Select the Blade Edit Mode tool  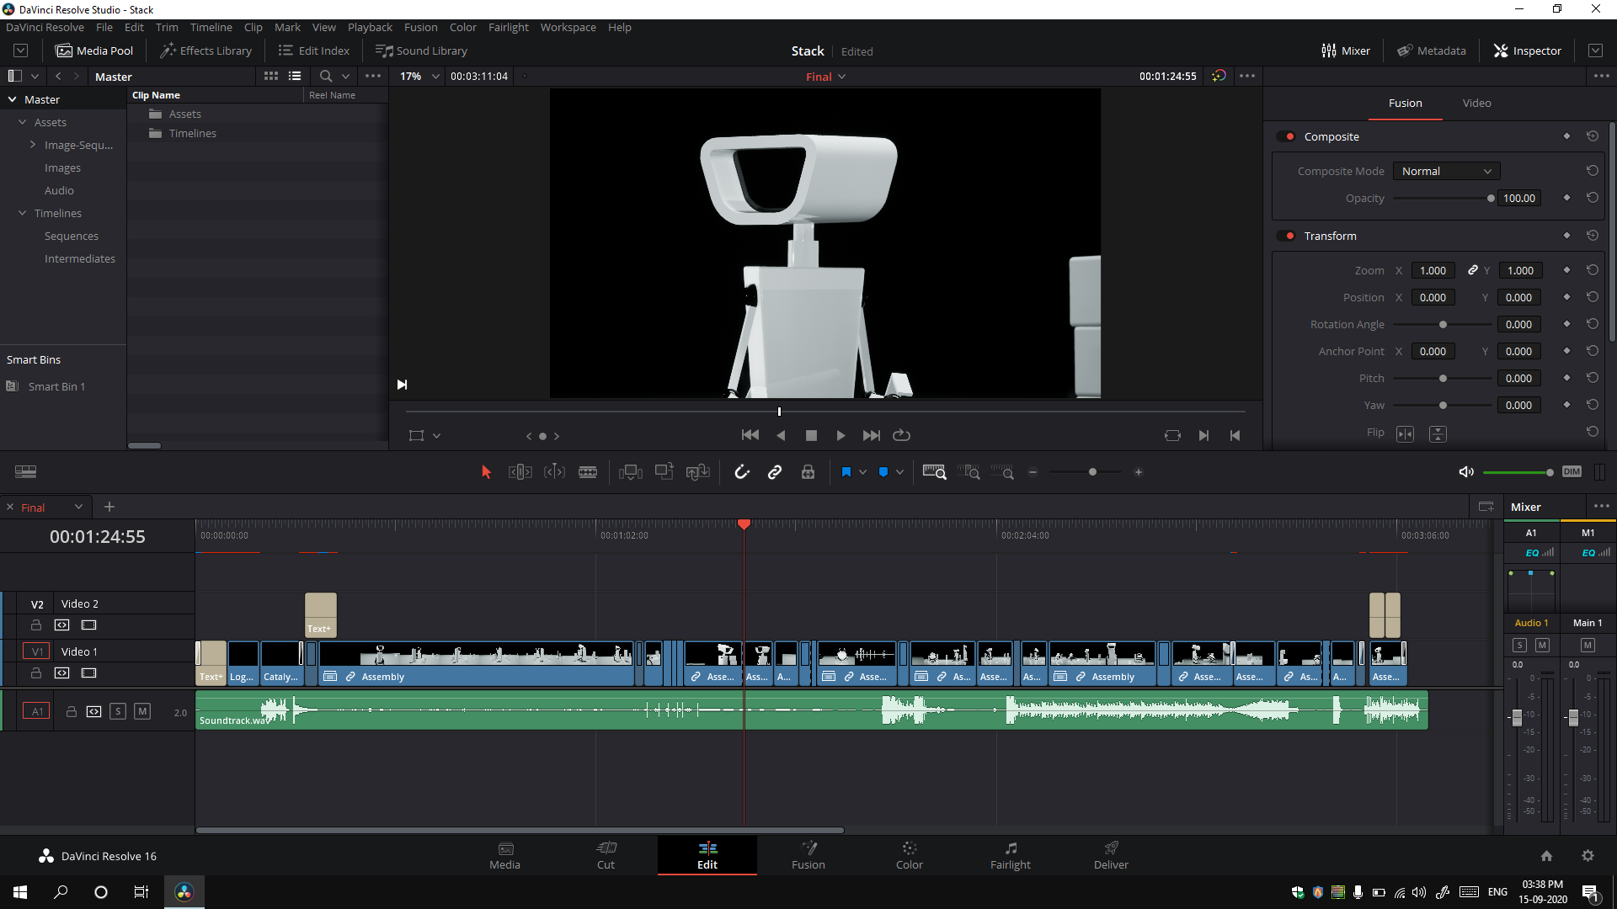click(588, 472)
